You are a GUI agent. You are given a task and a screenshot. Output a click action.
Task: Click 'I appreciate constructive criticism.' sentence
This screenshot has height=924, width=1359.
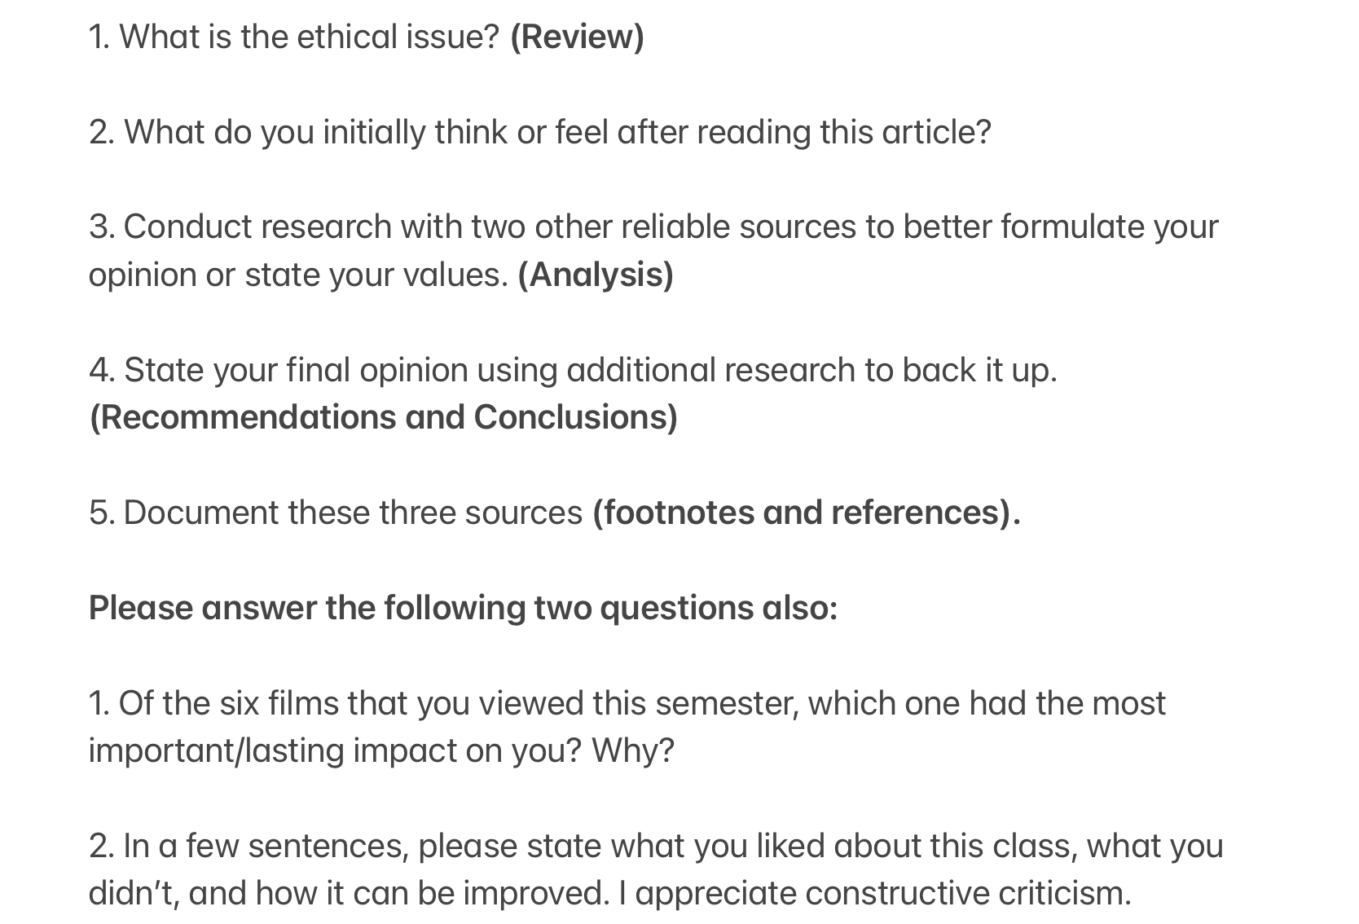[874, 893]
